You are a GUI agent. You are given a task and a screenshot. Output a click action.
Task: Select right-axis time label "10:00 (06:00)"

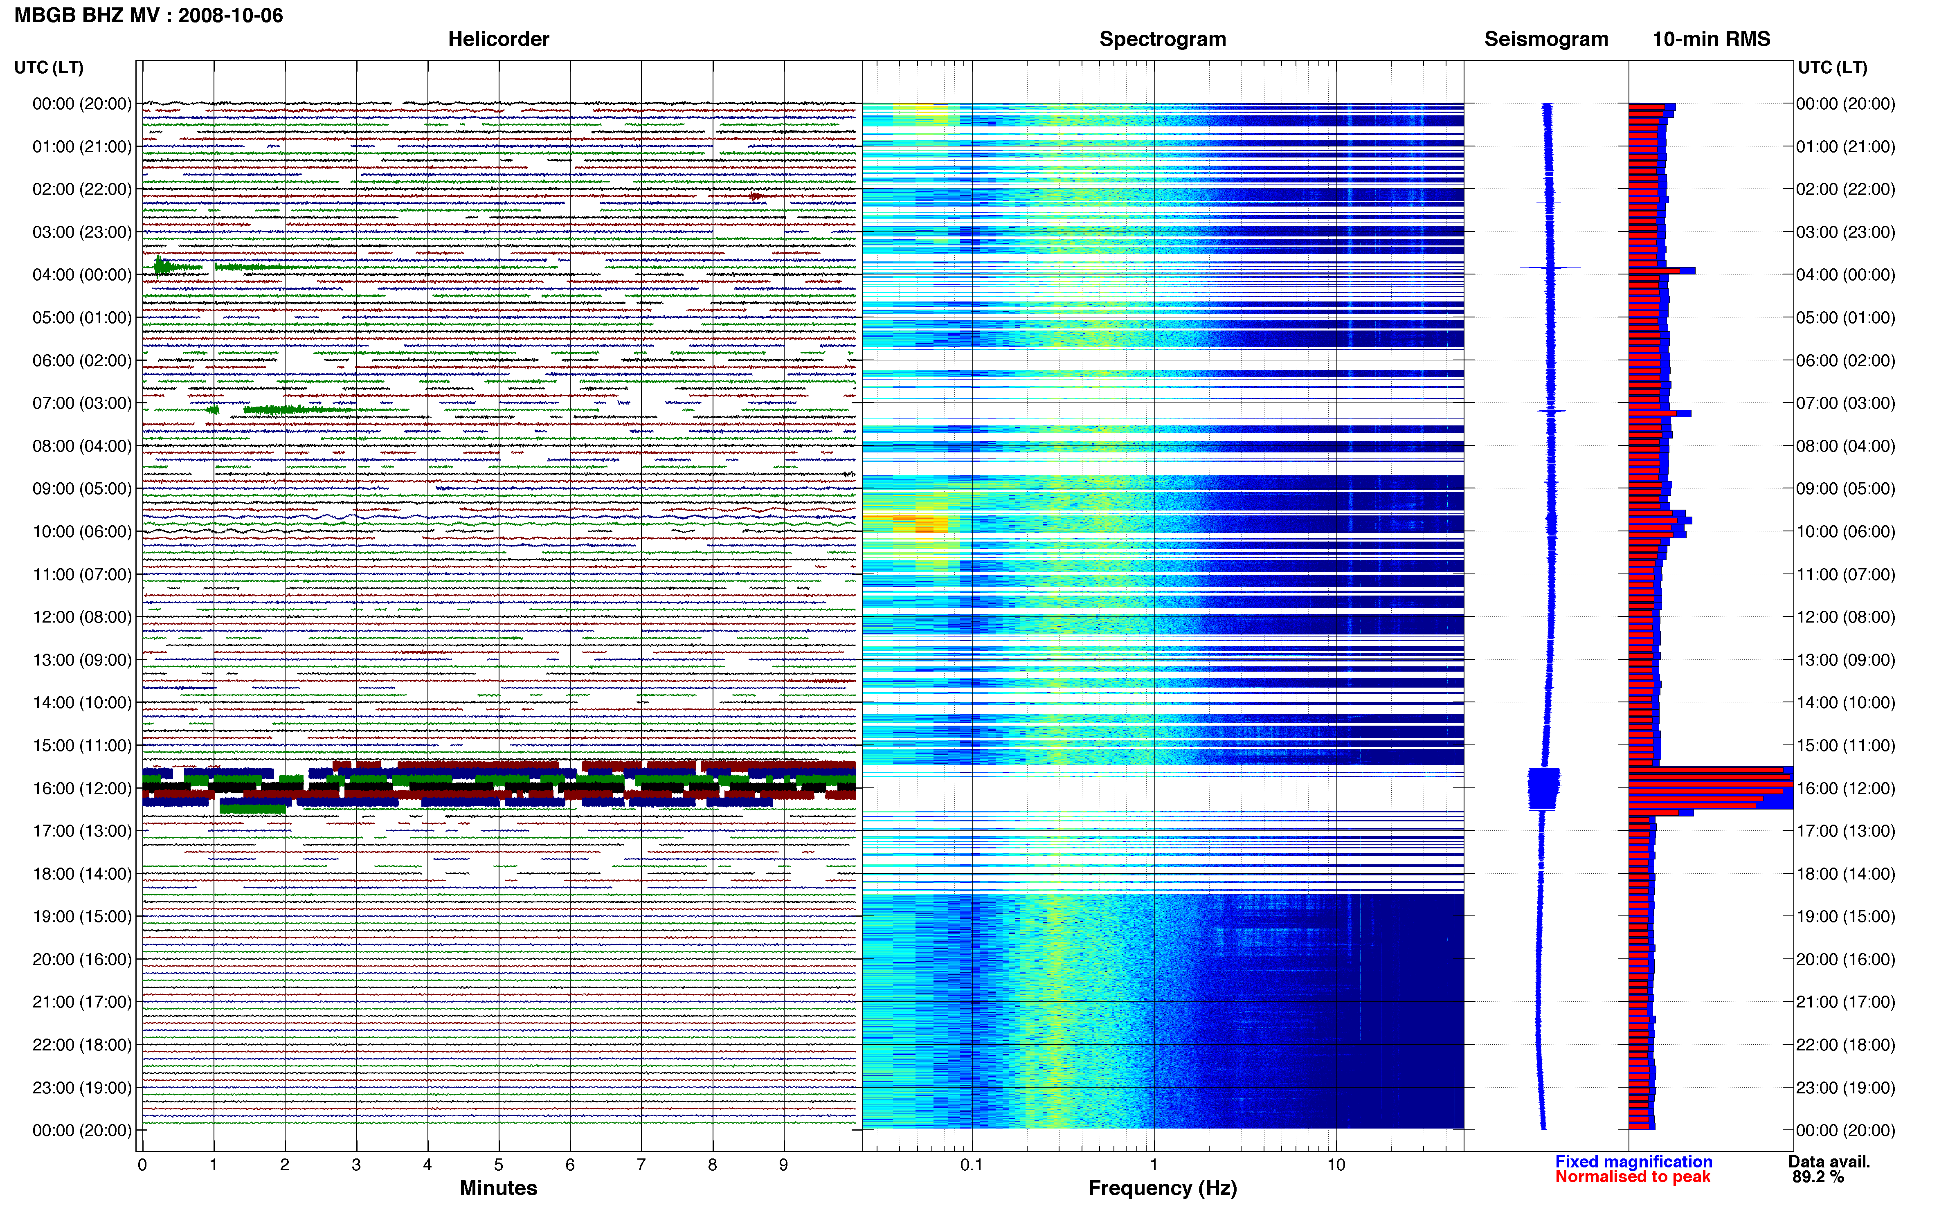(1846, 531)
